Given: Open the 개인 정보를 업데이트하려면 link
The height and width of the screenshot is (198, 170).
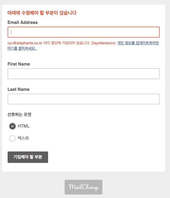Looking at the screenshot, I should [x=138, y=43].
